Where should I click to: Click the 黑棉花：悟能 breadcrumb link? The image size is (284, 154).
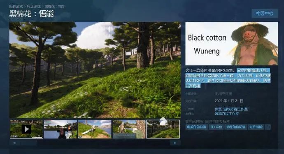coord(55,7)
